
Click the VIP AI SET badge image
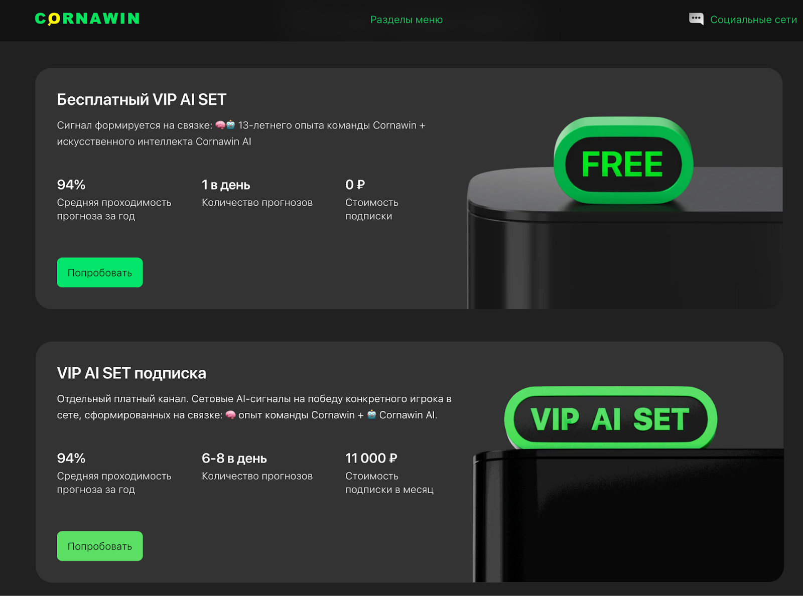[610, 418]
